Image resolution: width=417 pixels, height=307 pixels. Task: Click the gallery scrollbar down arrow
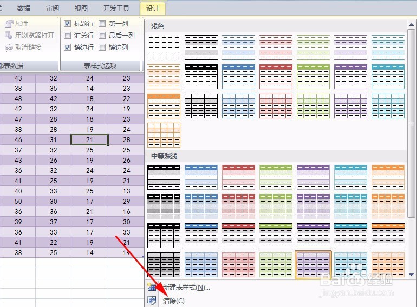click(411, 275)
